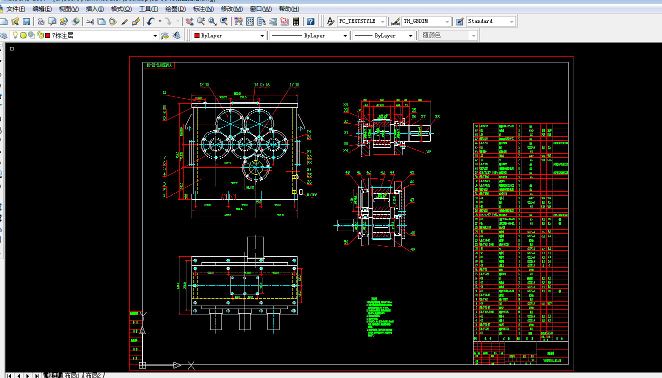Open the TH_GBDIM dimension style dropdown

tap(446, 21)
